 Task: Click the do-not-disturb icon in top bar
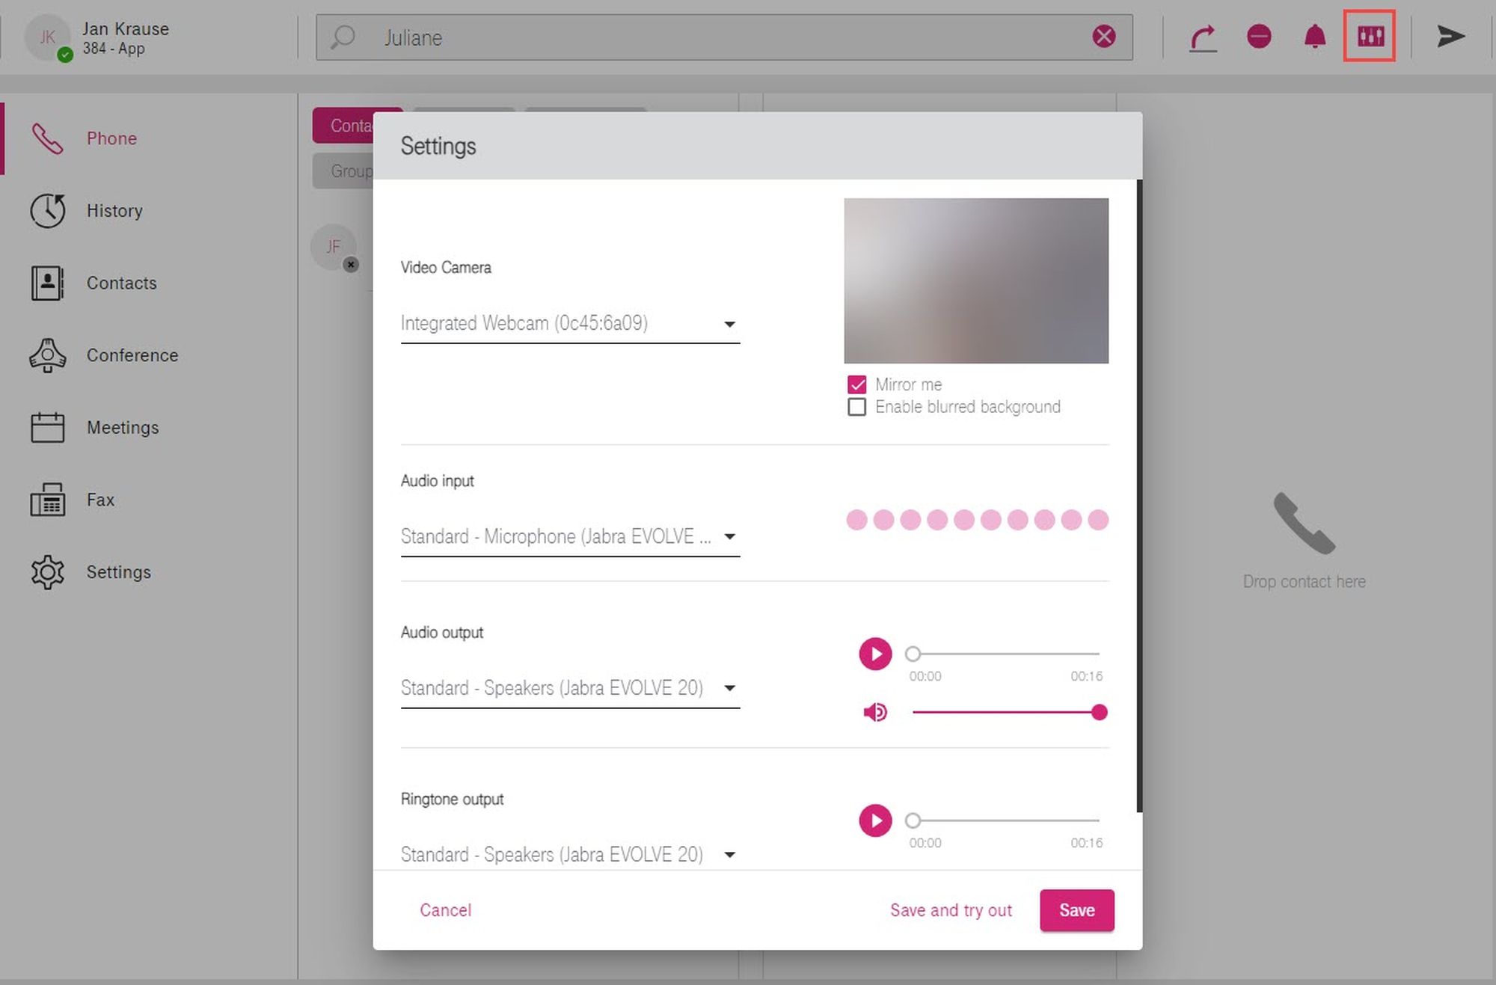(1259, 36)
